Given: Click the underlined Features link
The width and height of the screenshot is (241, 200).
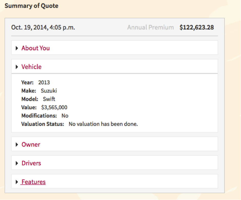Looking at the screenshot, I should coord(34,182).
